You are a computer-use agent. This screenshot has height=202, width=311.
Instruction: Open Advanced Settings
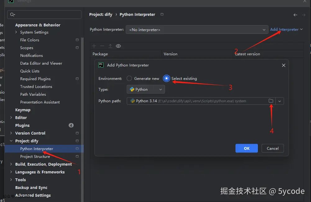(33, 195)
